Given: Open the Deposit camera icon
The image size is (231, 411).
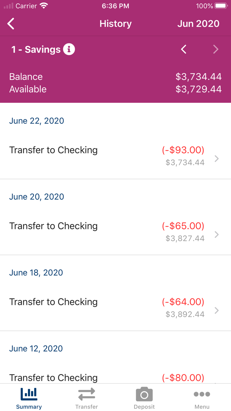Looking at the screenshot, I should (x=144, y=394).
